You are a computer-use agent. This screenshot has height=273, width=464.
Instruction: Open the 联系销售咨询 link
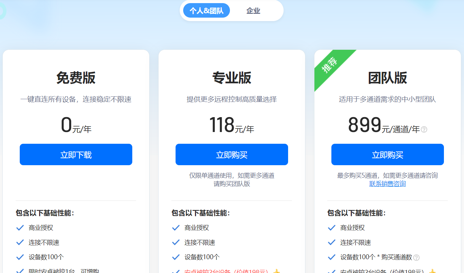click(x=387, y=184)
